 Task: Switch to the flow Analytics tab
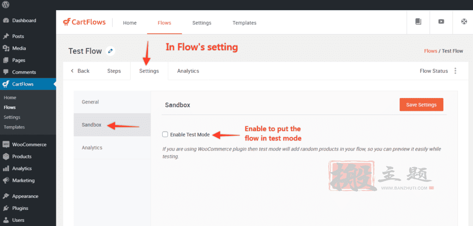point(188,71)
